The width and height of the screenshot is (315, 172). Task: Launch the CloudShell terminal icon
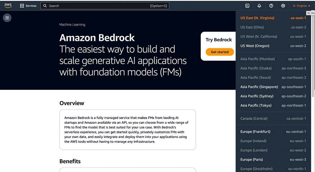tap(247, 6)
